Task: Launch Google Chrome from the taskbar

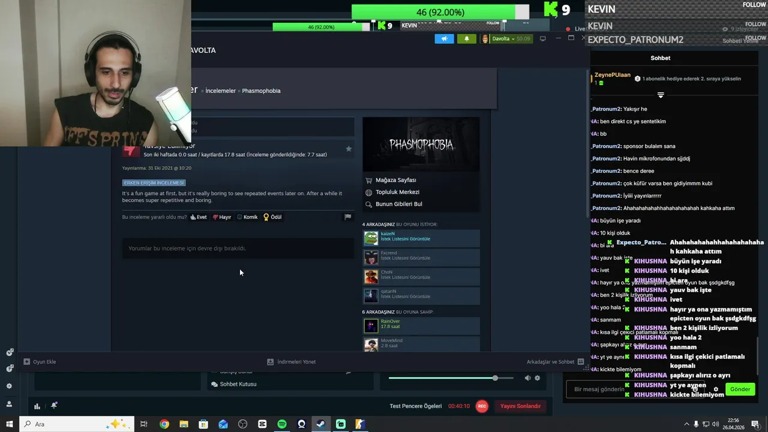Action: point(164,424)
